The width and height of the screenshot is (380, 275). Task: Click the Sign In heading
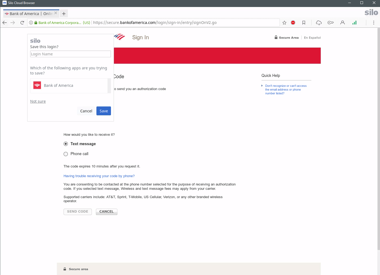coord(141,37)
